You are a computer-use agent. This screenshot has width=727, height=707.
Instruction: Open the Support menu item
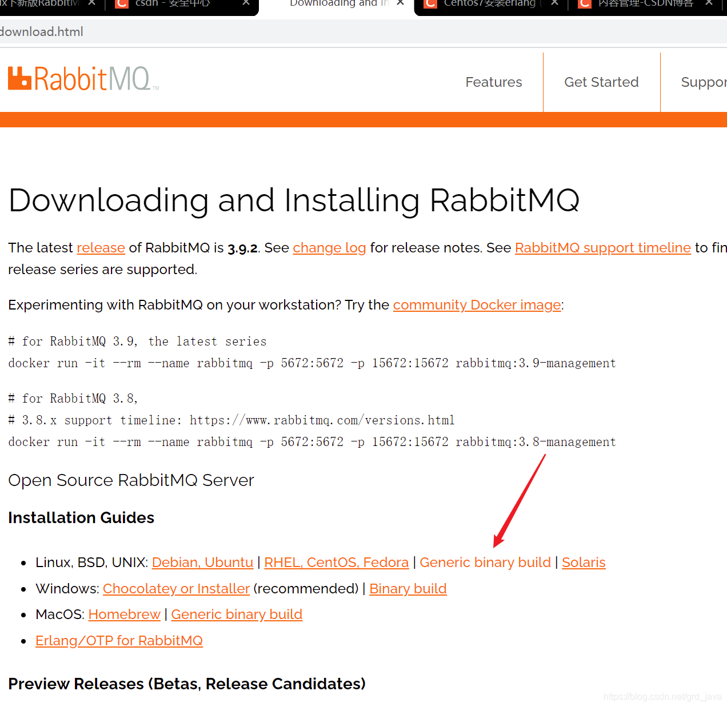click(704, 82)
